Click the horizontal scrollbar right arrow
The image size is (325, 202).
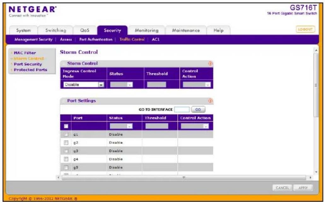(310, 177)
